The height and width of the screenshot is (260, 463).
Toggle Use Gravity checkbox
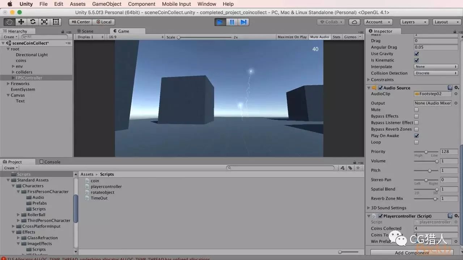(x=416, y=54)
